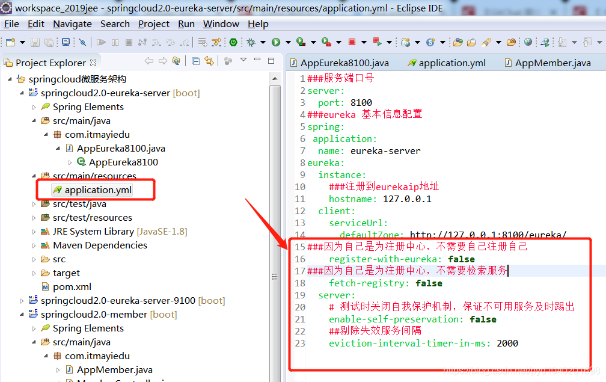Click the Open Type folder icon
The width and height of the screenshot is (606, 382).
(x=458, y=42)
